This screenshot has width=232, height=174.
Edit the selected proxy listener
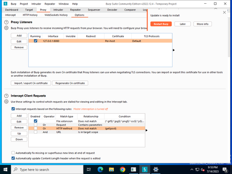point(19,41)
